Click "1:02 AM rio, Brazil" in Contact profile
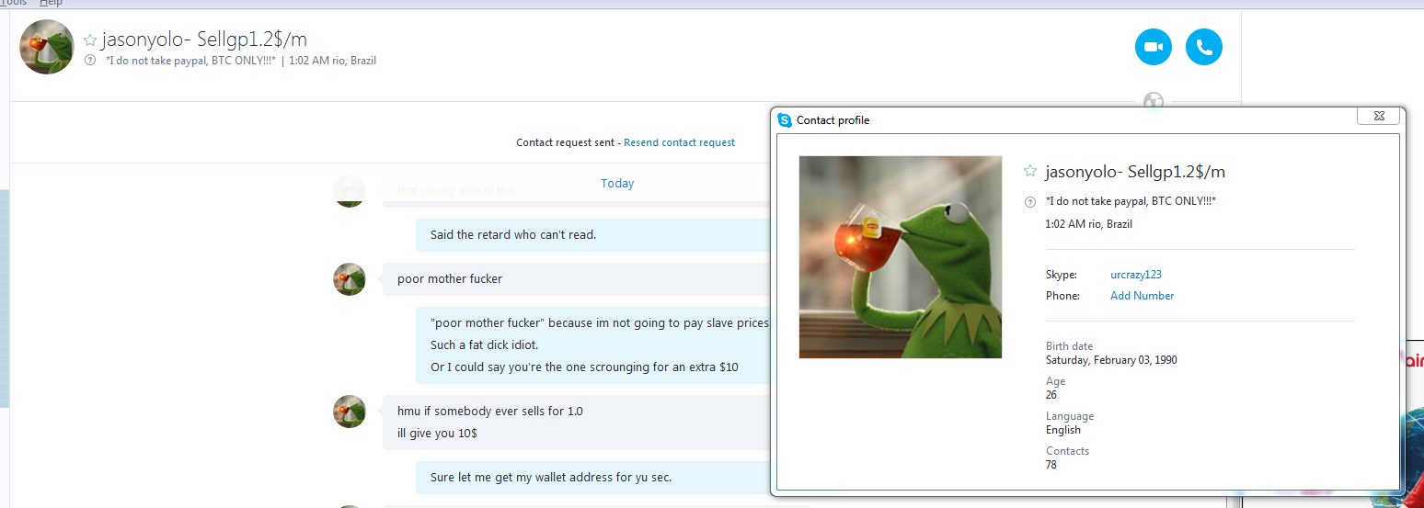 pyautogui.click(x=1089, y=224)
